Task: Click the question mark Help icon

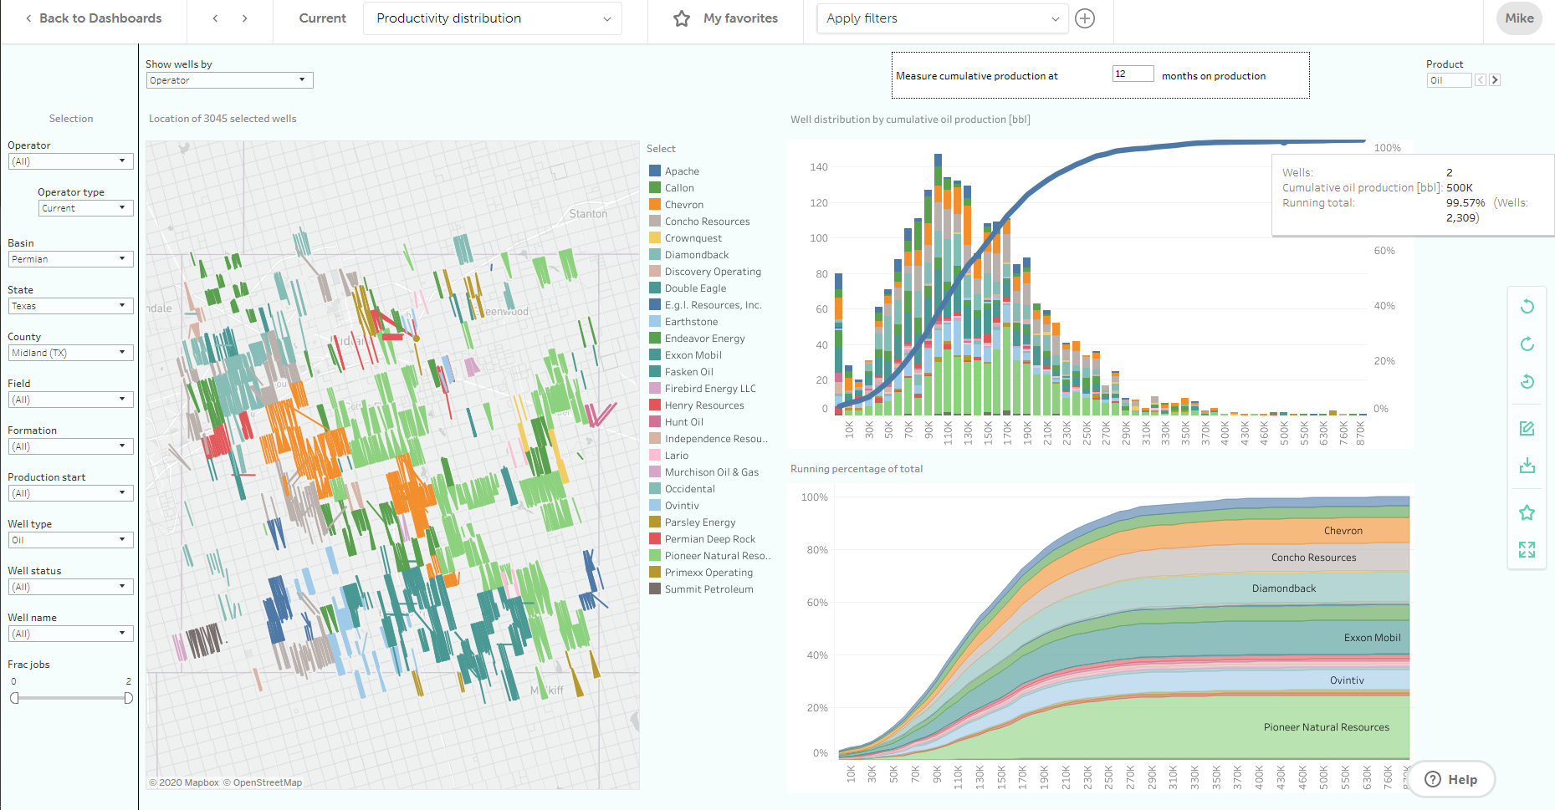Action: (1433, 779)
